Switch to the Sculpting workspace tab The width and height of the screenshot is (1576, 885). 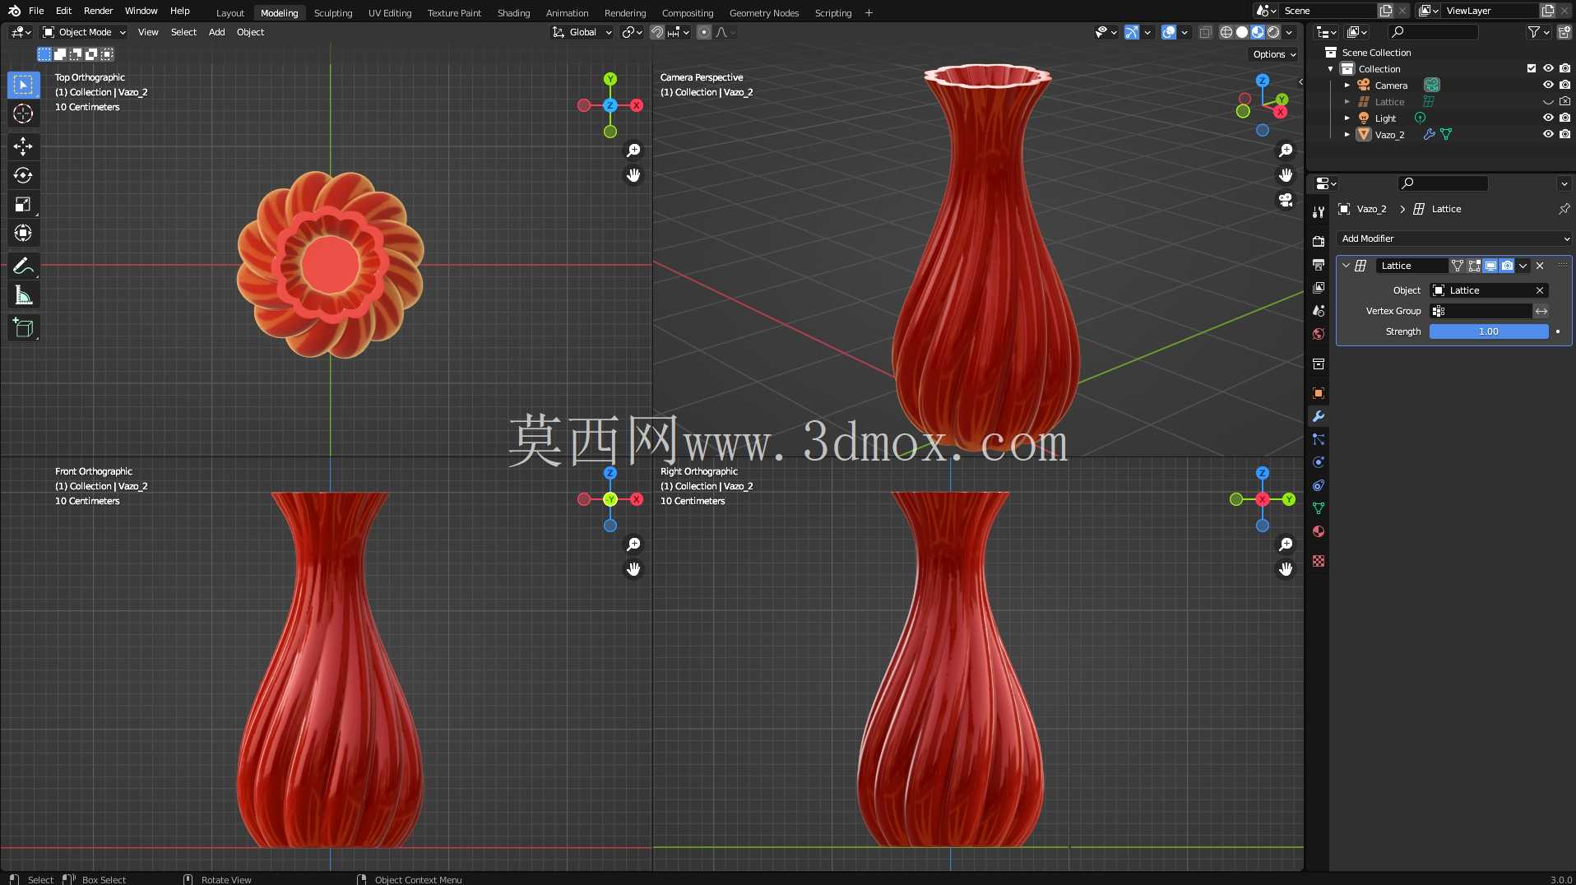coord(333,13)
